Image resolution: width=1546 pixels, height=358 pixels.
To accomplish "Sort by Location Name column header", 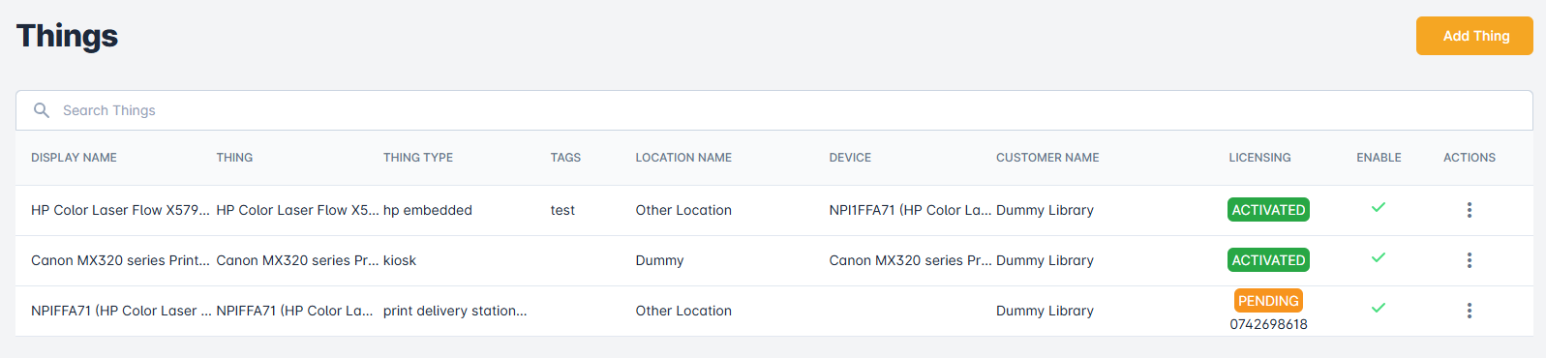I will pyautogui.click(x=683, y=158).
